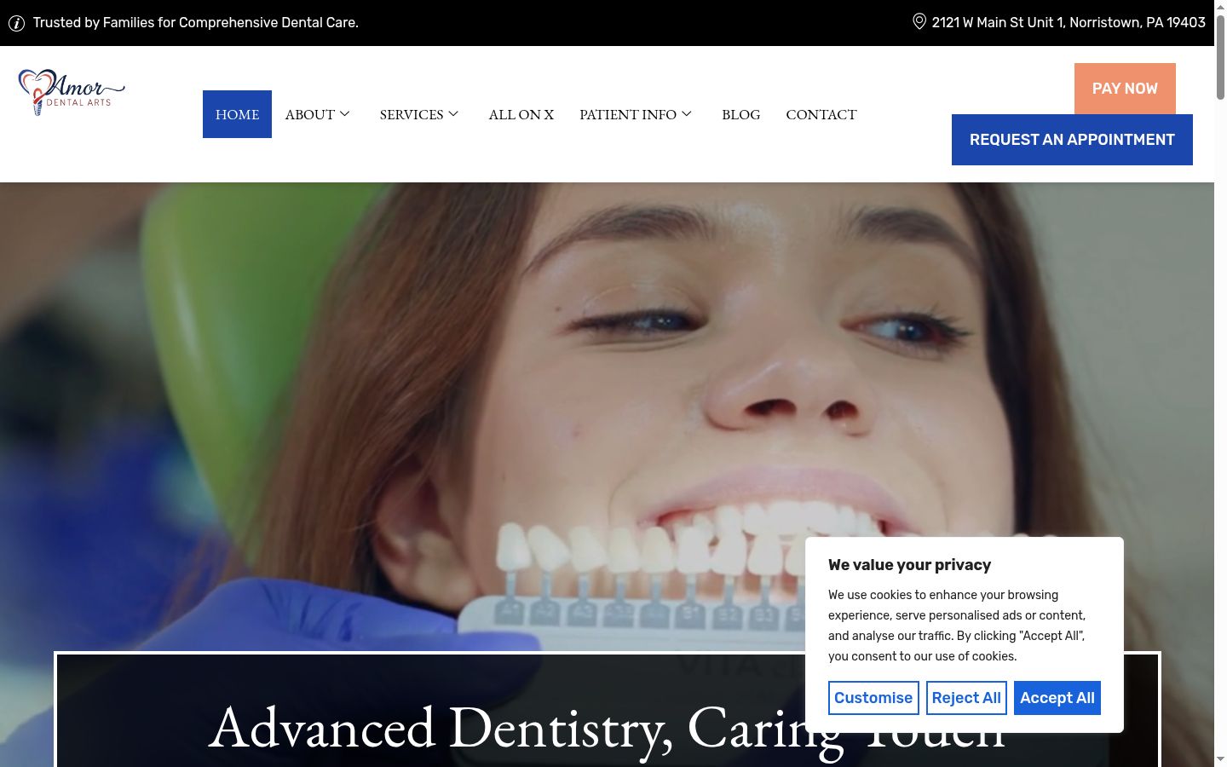Click the scrollbar down arrow

click(1220, 758)
